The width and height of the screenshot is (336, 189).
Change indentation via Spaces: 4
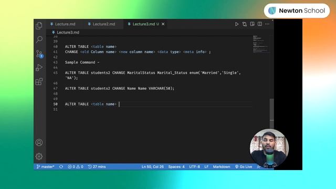[176, 167]
